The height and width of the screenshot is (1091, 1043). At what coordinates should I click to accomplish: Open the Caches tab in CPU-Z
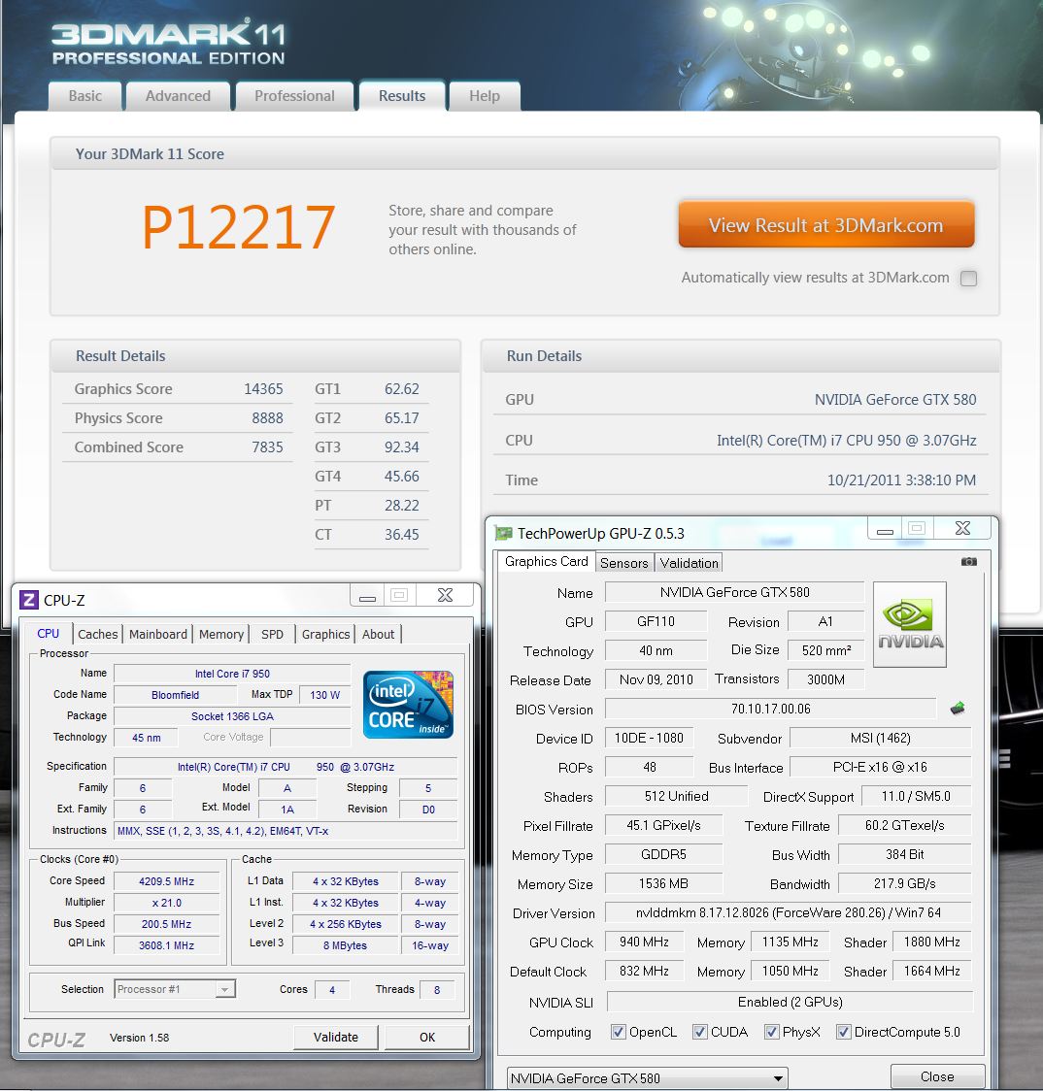pos(97,635)
